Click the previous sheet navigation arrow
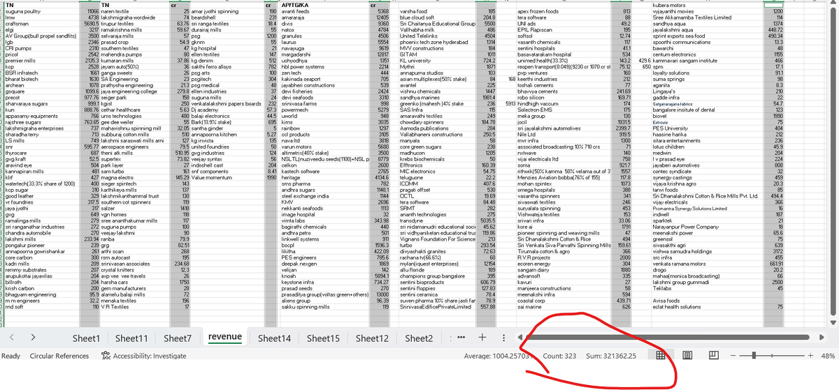The image size is (839, 390). click(x=12, y=337)
